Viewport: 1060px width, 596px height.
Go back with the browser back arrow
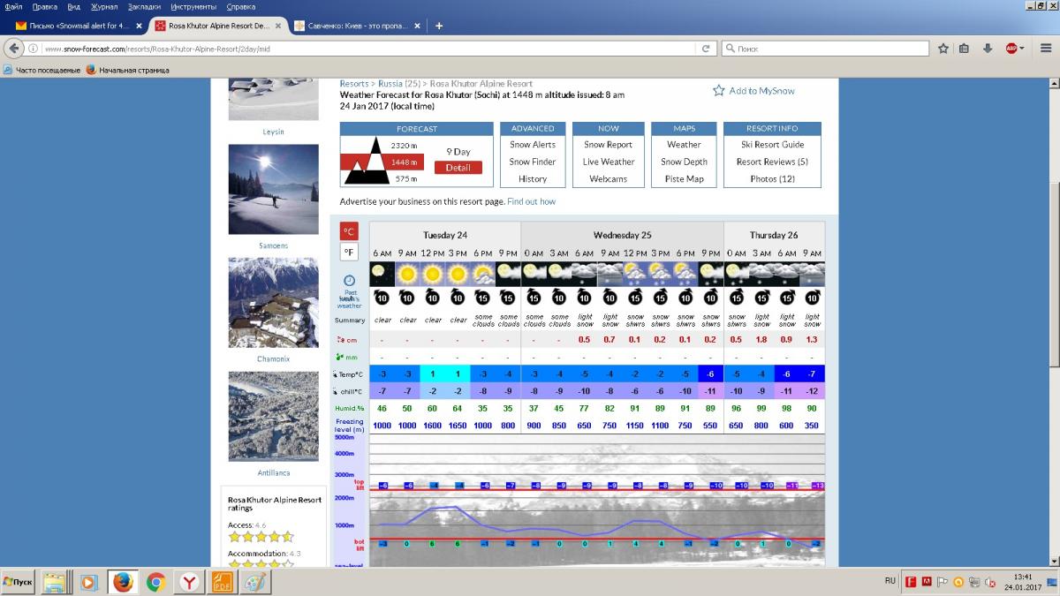coord(14,49)
